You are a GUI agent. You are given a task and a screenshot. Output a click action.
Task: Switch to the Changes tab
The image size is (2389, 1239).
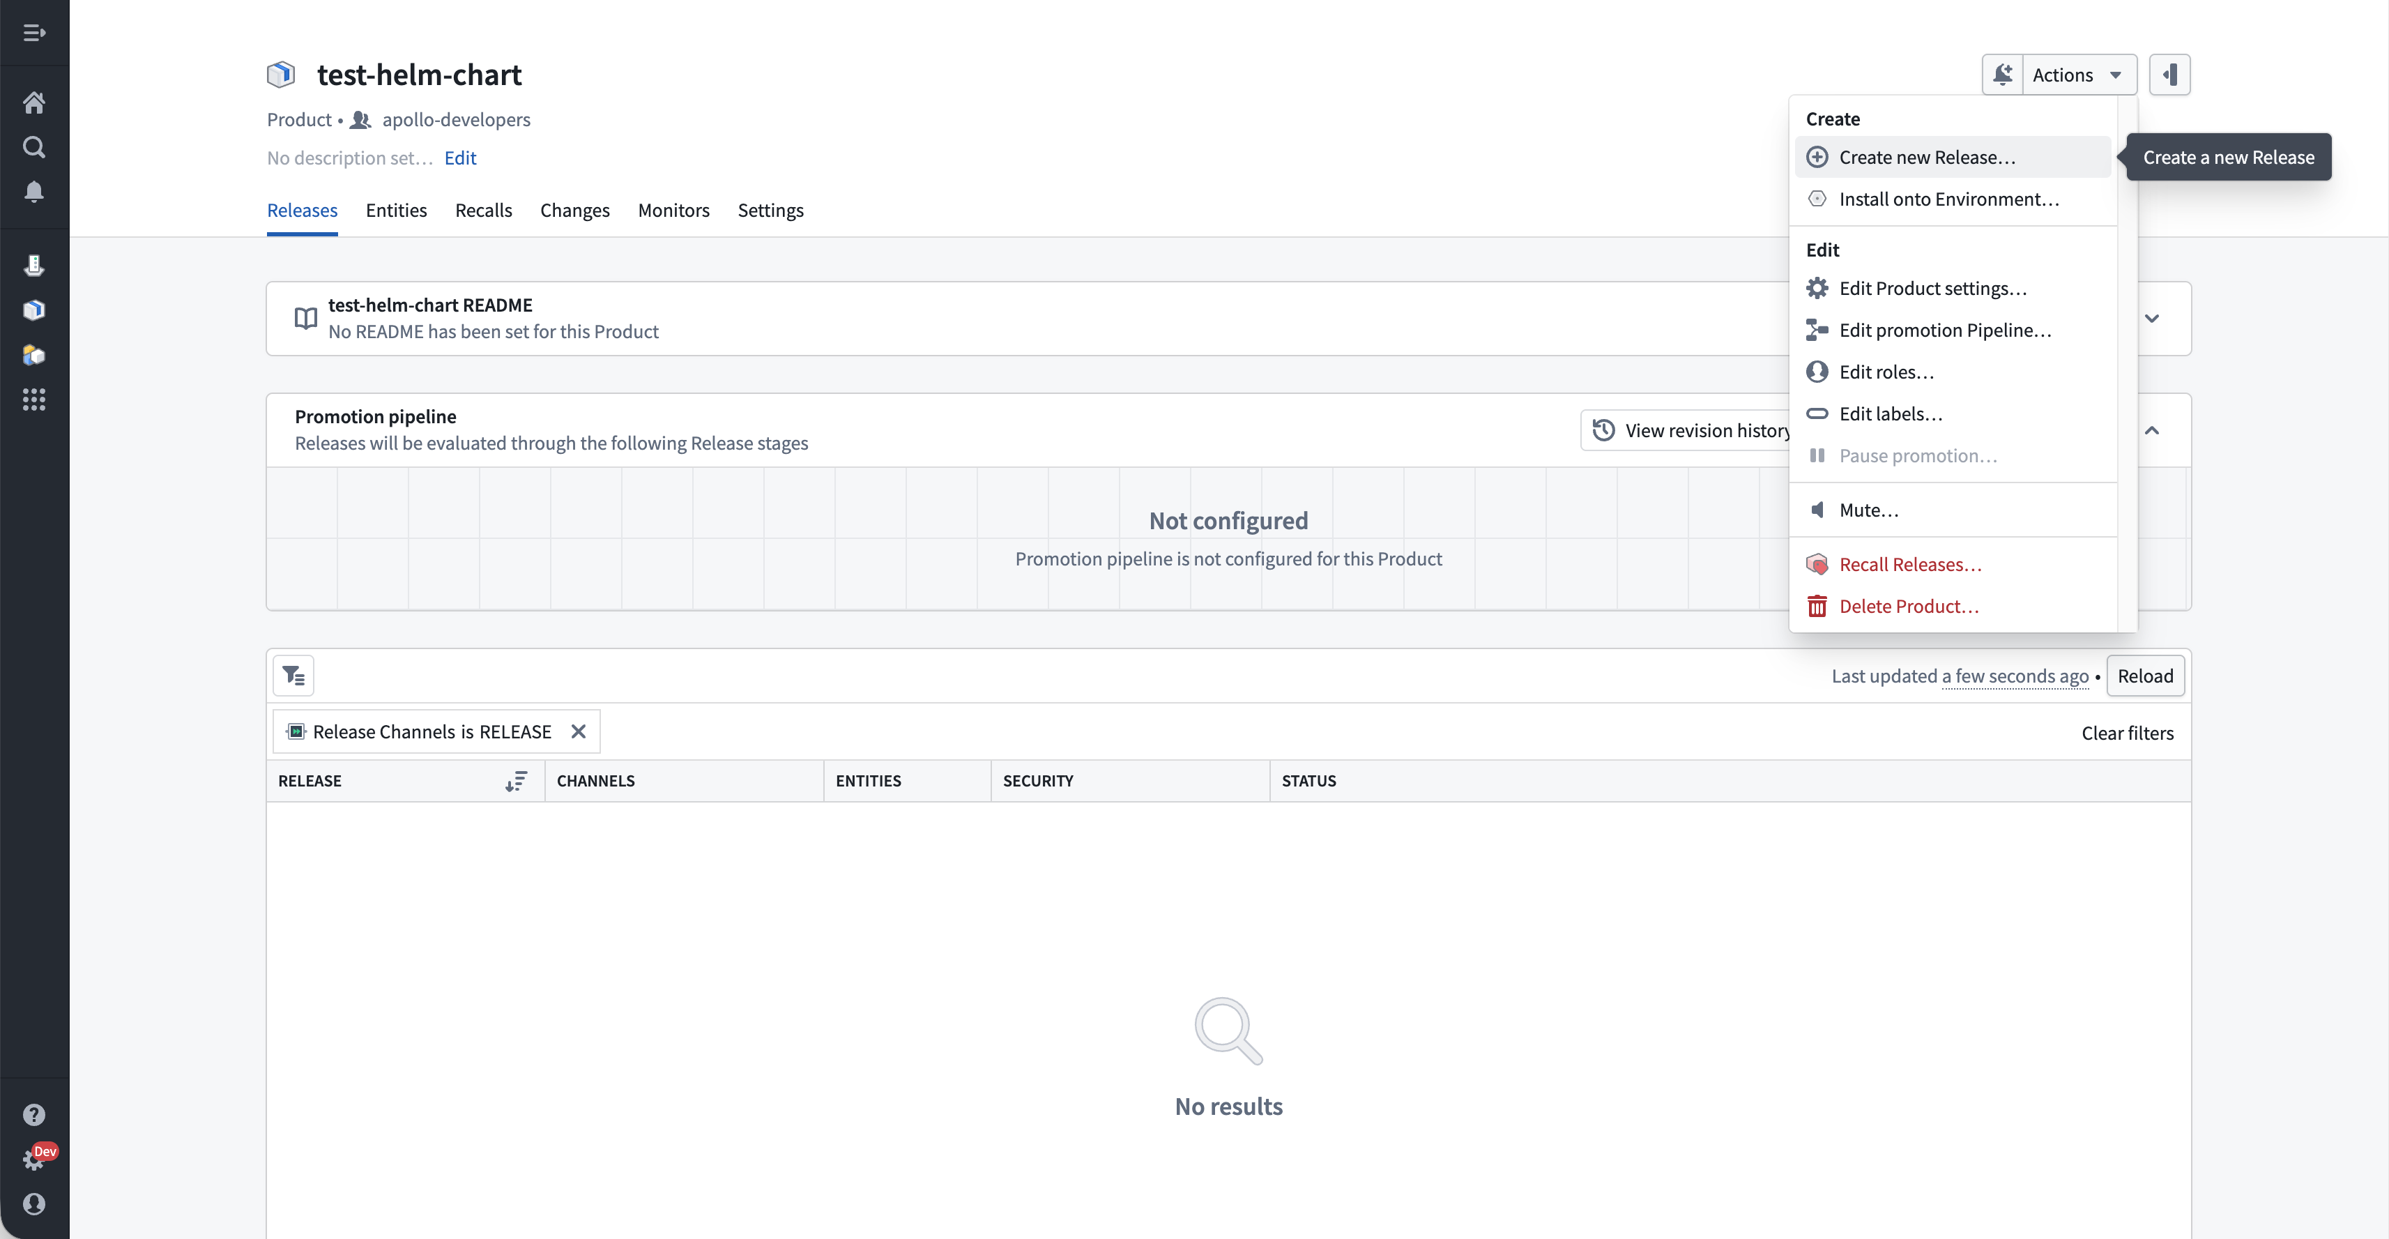[575, 211]
